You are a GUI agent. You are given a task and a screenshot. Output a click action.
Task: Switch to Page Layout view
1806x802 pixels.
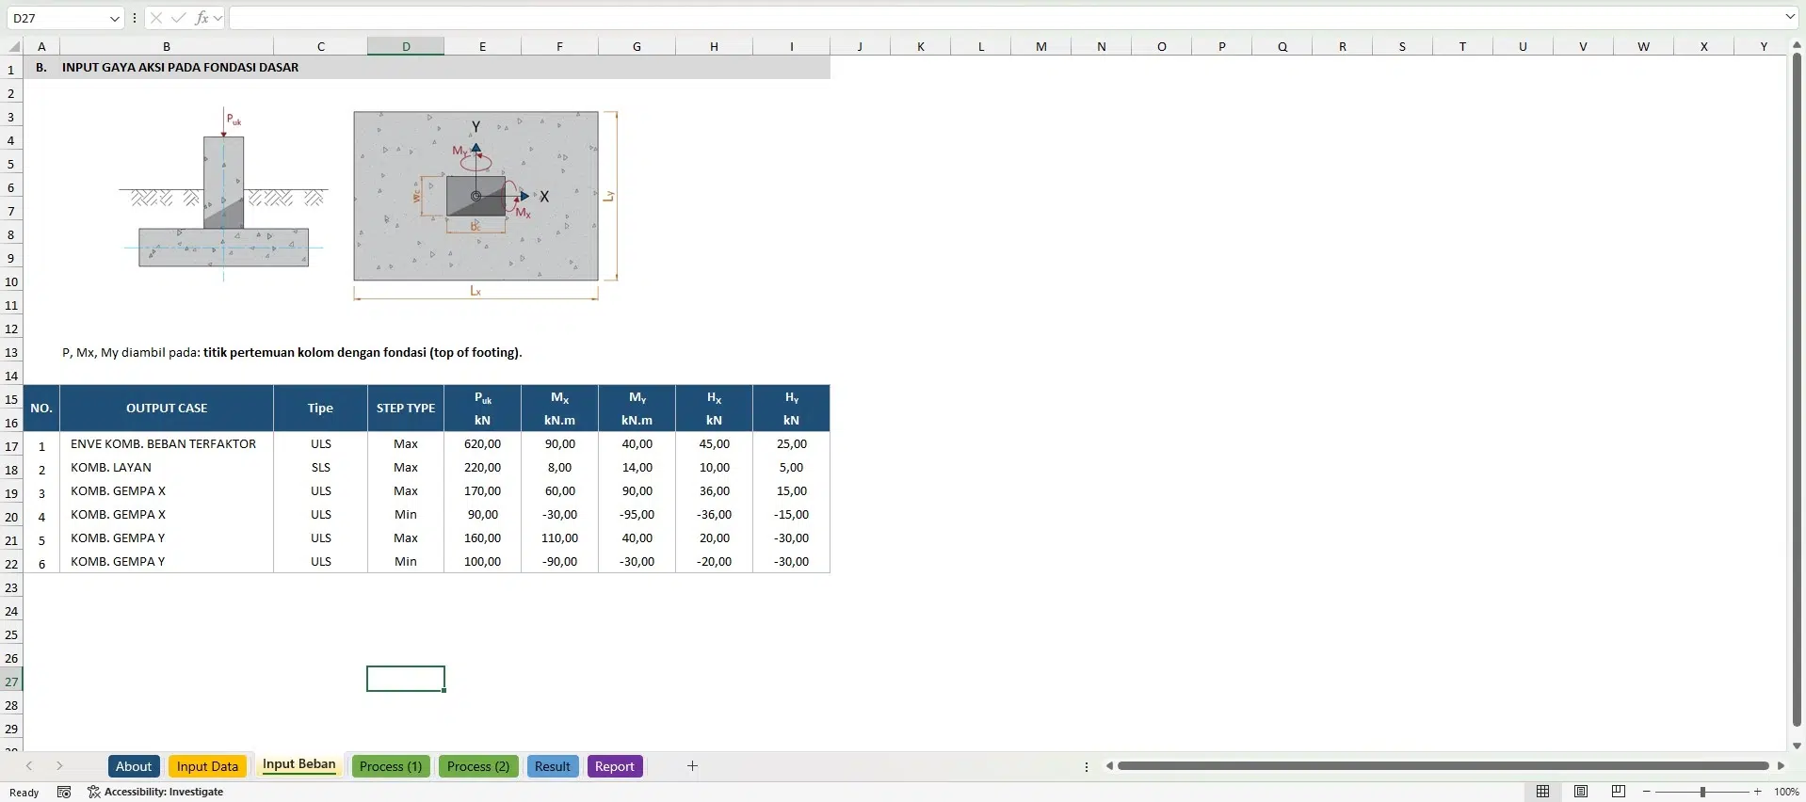click(x=1581, y=792)
